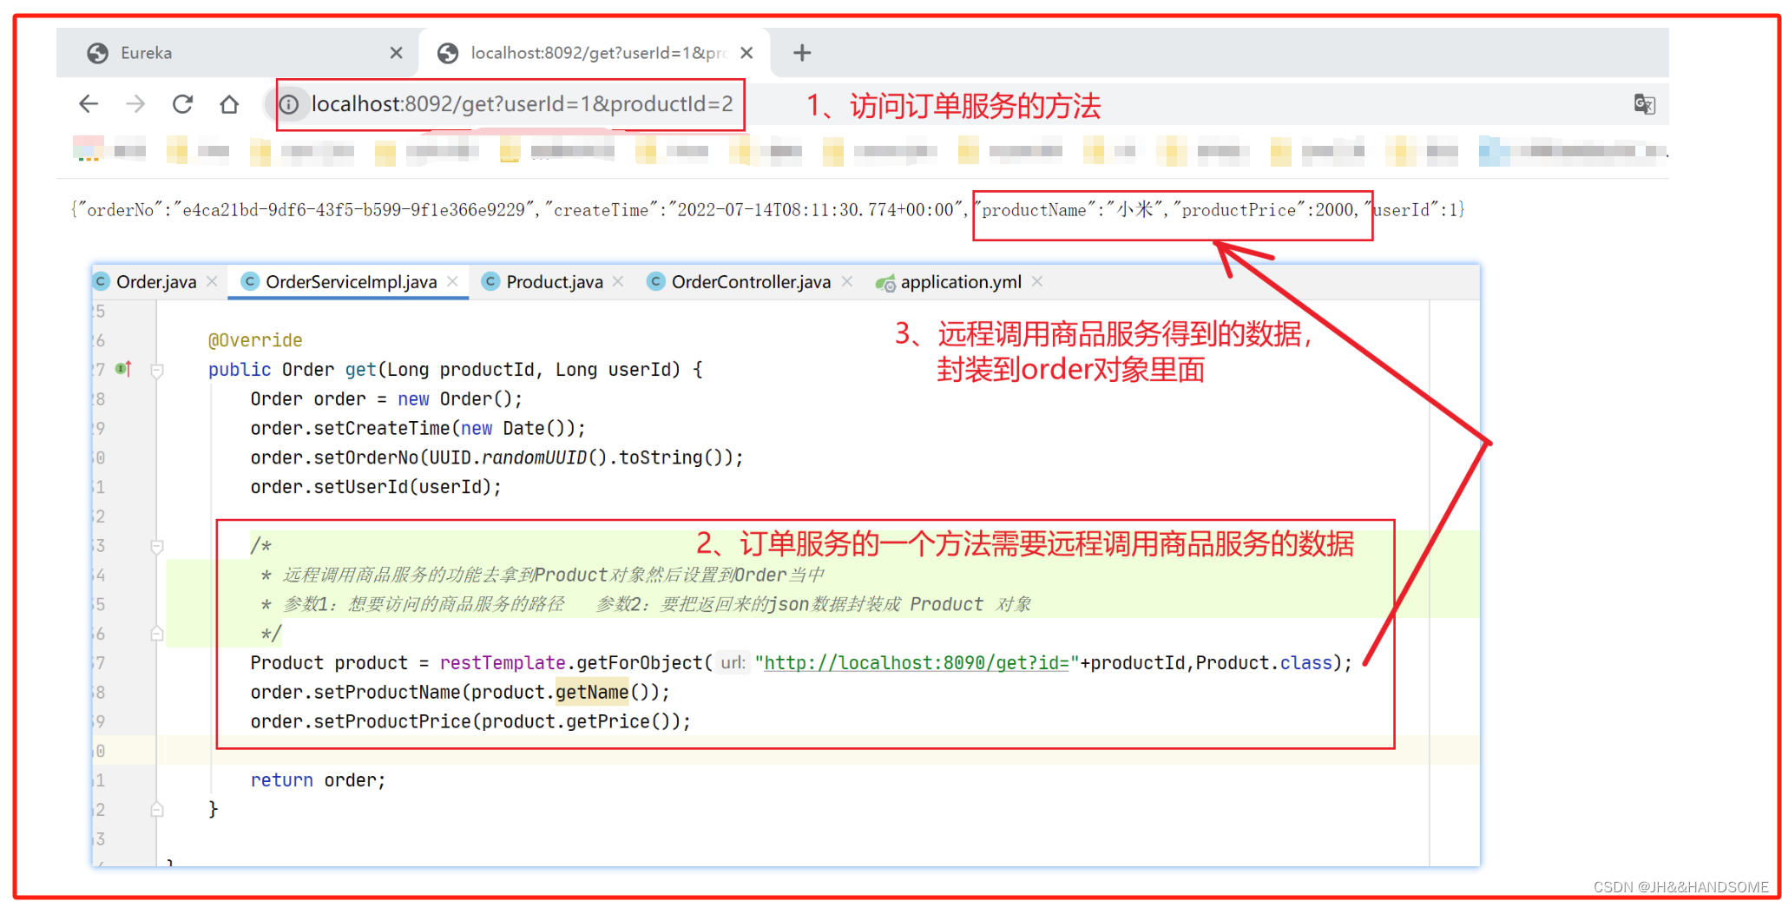Viewport: 1782px width, 901px height.
Task: Click the Product.class argument
Action: (1263, 663)
